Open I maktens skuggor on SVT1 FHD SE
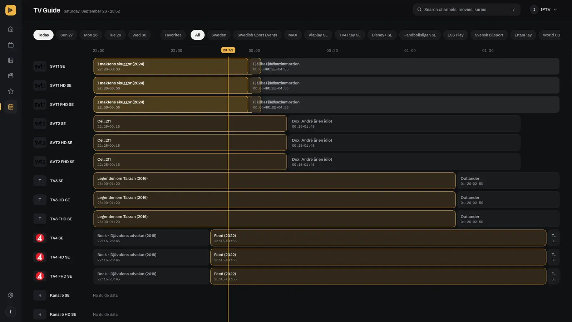 point(171,104)
